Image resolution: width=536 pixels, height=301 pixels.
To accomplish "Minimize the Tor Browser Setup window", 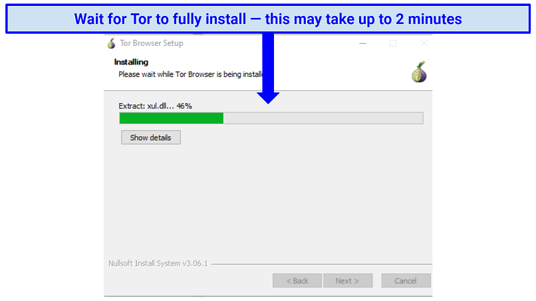I will coord(362,43).
